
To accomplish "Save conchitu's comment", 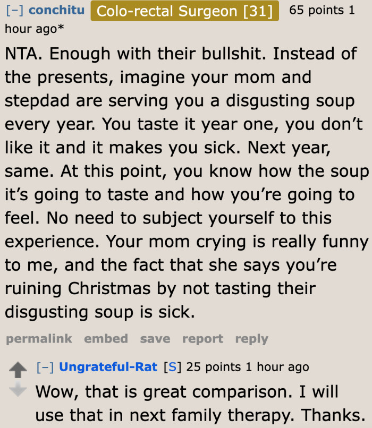I will [155, 339].
